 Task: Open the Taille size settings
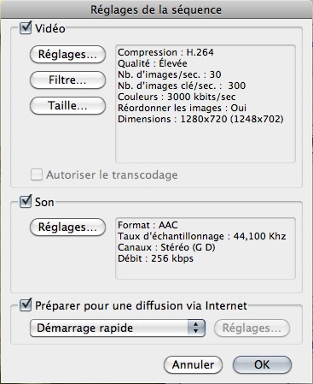pos(67,105)
